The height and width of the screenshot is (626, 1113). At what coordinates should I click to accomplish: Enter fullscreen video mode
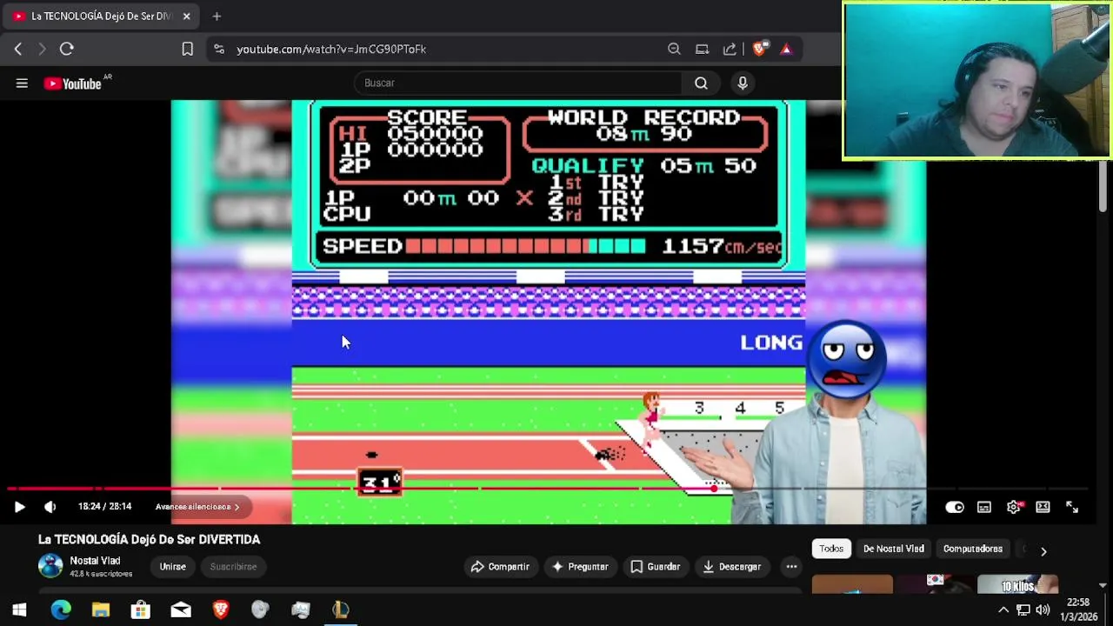tap(1072, 507)
